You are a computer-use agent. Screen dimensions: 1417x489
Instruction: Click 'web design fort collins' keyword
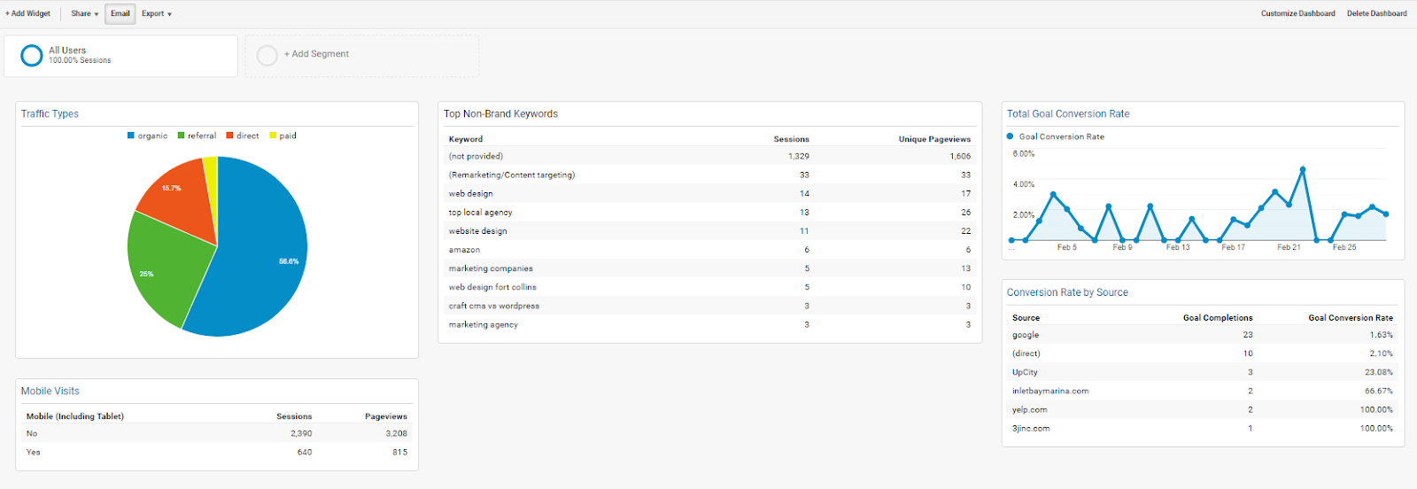point(492,287)
